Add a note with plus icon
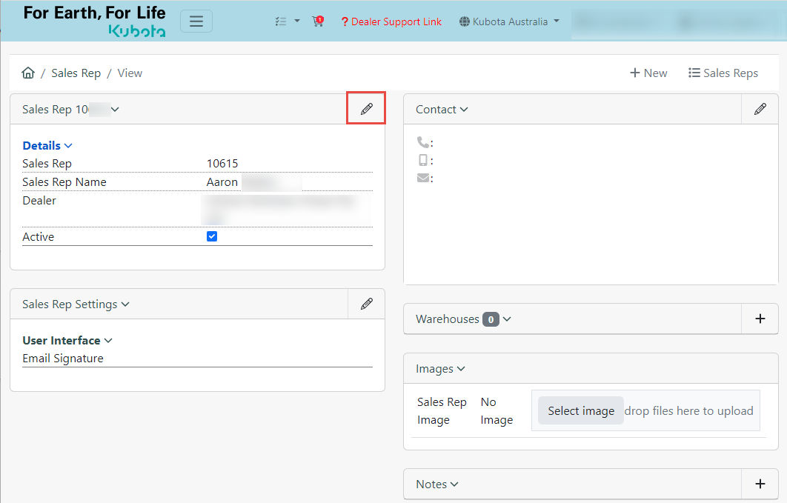The image size is (787, 503). coord(760,484)
